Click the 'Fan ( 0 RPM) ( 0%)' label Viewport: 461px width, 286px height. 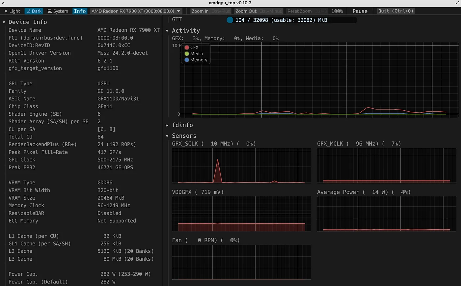pos(206,240)
